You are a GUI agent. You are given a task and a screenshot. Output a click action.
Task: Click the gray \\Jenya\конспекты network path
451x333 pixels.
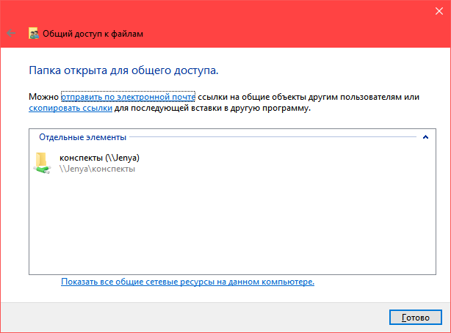point(97,169)
